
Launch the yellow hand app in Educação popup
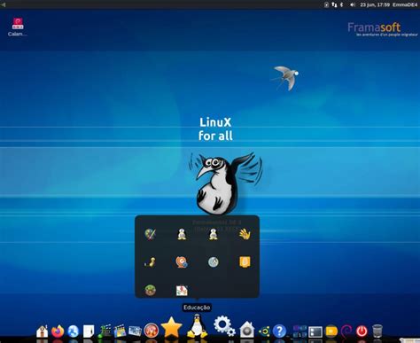coord(245,234)
